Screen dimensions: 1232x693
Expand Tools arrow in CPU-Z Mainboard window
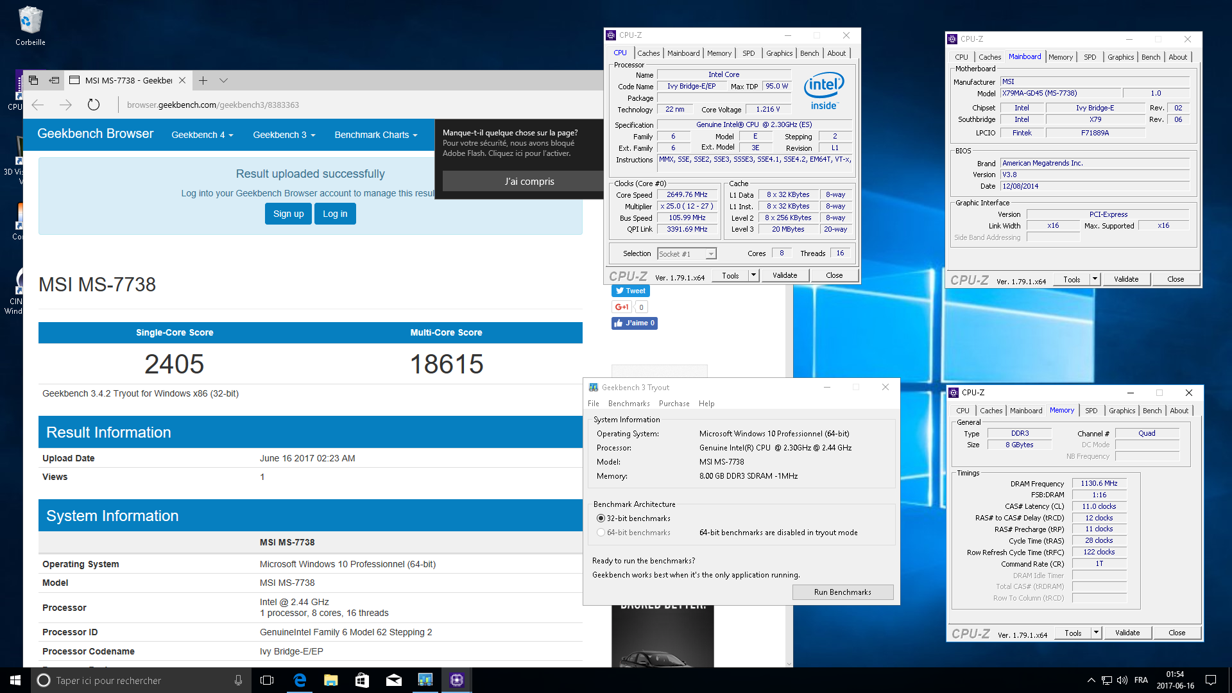coord(1095,279)
